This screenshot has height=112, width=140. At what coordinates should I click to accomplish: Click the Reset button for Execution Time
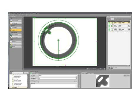(x=75, y=82)
